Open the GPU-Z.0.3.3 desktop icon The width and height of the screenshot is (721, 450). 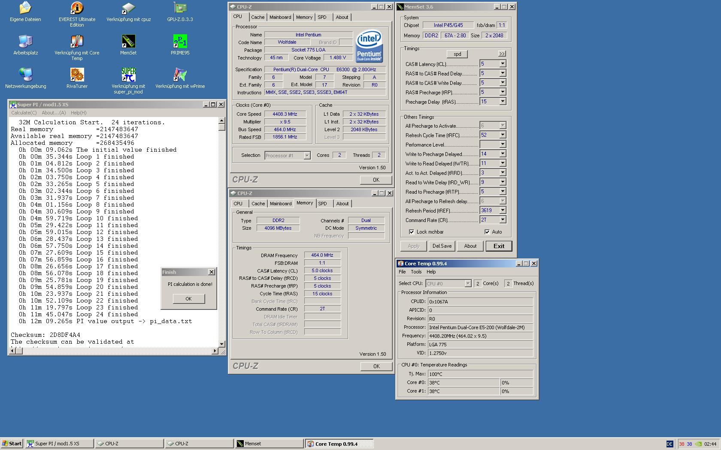pyautogui.click(x=180, y=9)
